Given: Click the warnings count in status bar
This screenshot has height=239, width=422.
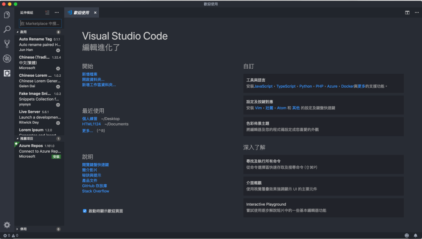Looking at the screenshot, I should point(15,236).
